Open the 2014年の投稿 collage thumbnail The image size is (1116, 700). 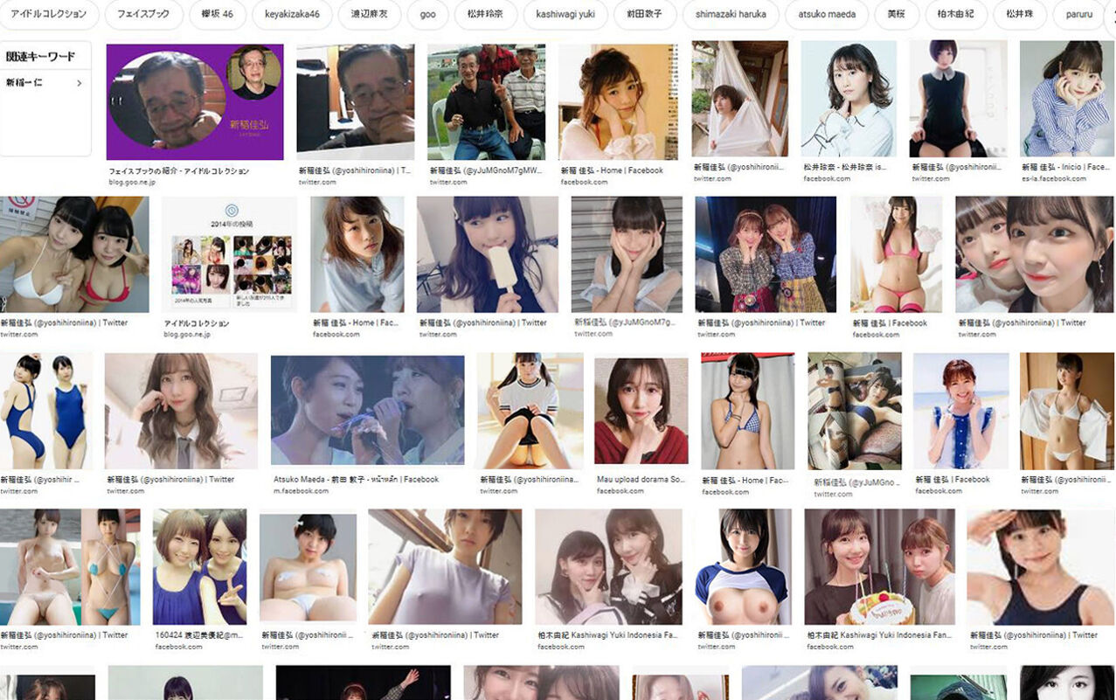point(229,254)
